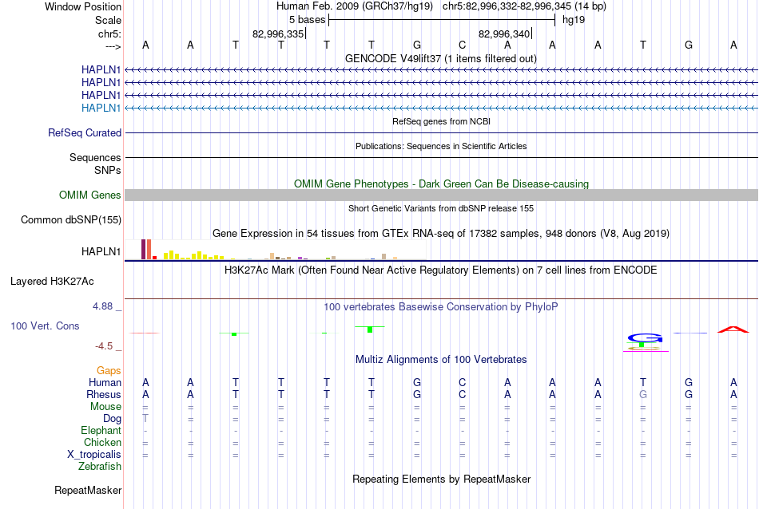Click the red "A" logo in the conservation track
Viewport: 759px width, 509px height.
click(x=733, y=329)
